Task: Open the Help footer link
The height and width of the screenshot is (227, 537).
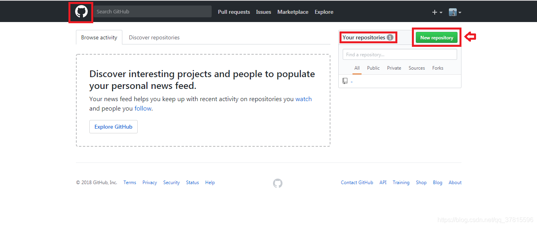Action: click(x=210, y=183)
